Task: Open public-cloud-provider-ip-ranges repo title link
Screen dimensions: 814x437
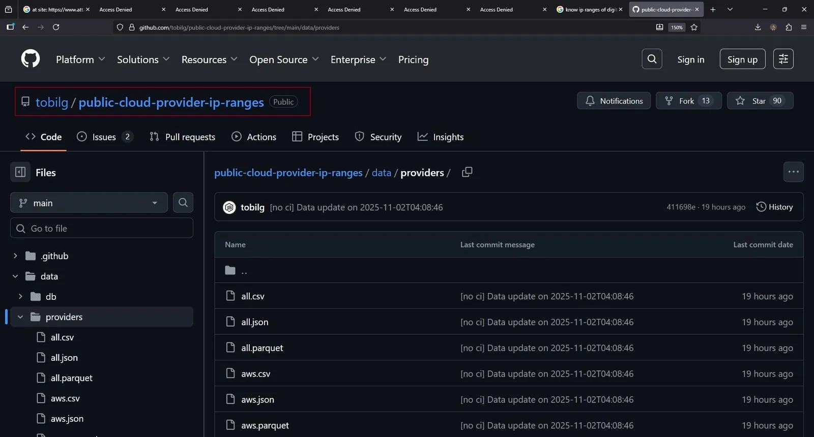Action: (x=171, y=102)
